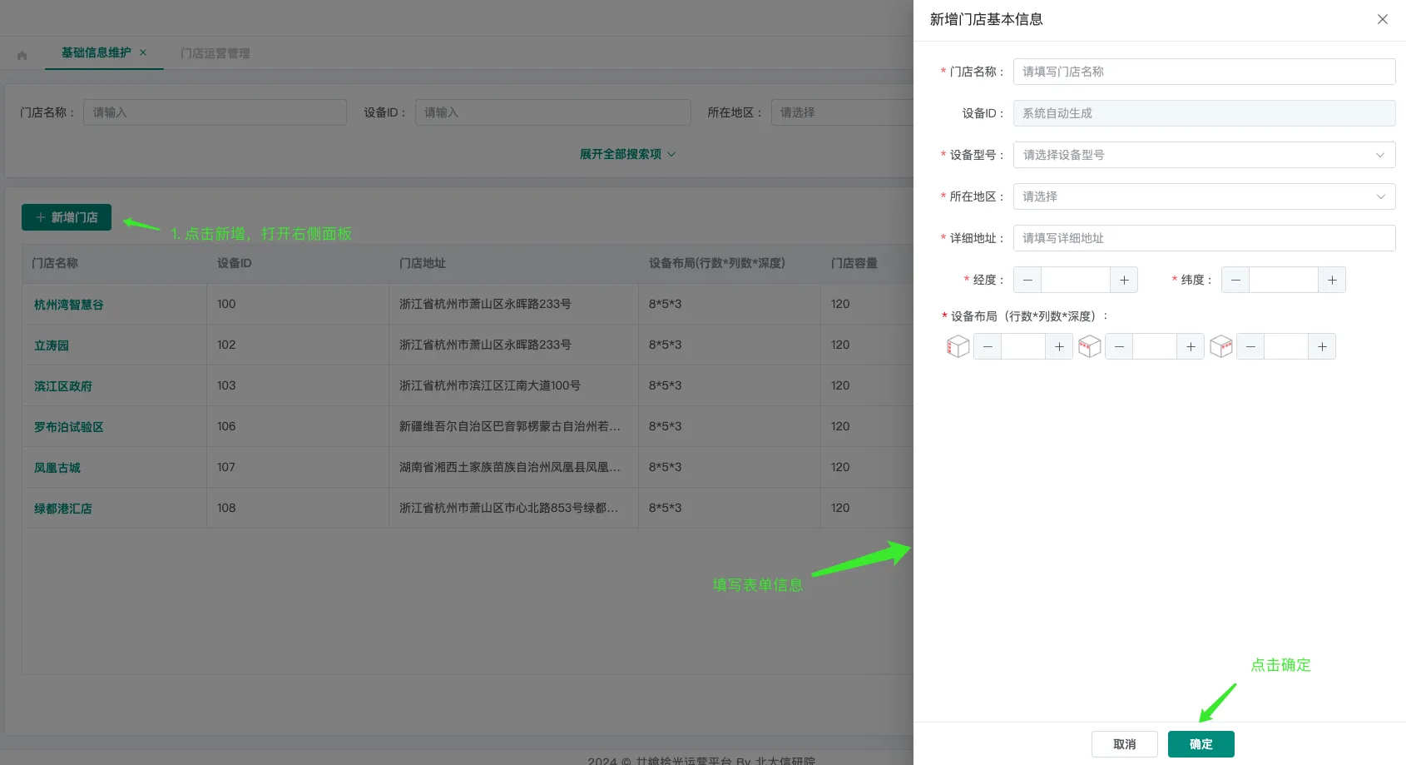
Task: Click the columns cube icon in 设备布局
Action: tap(1089, 346)
